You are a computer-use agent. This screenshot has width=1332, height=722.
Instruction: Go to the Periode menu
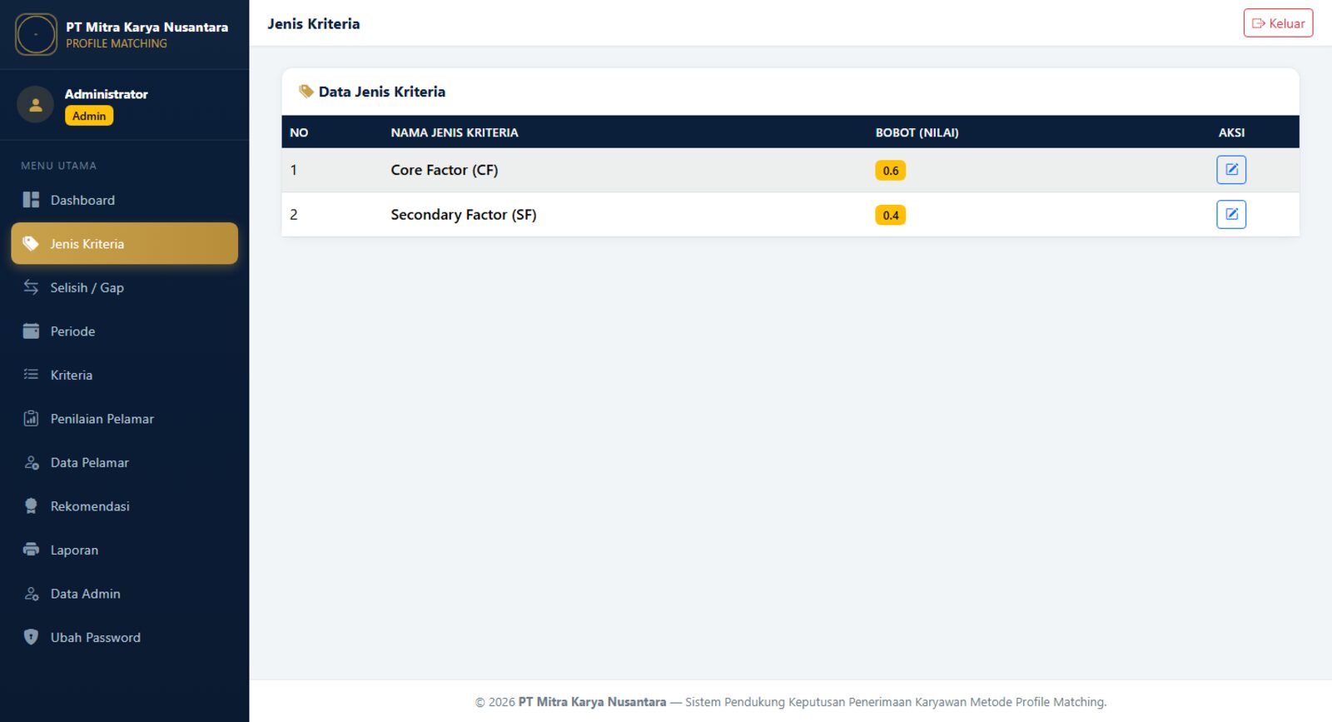click(x=124, y=331)
